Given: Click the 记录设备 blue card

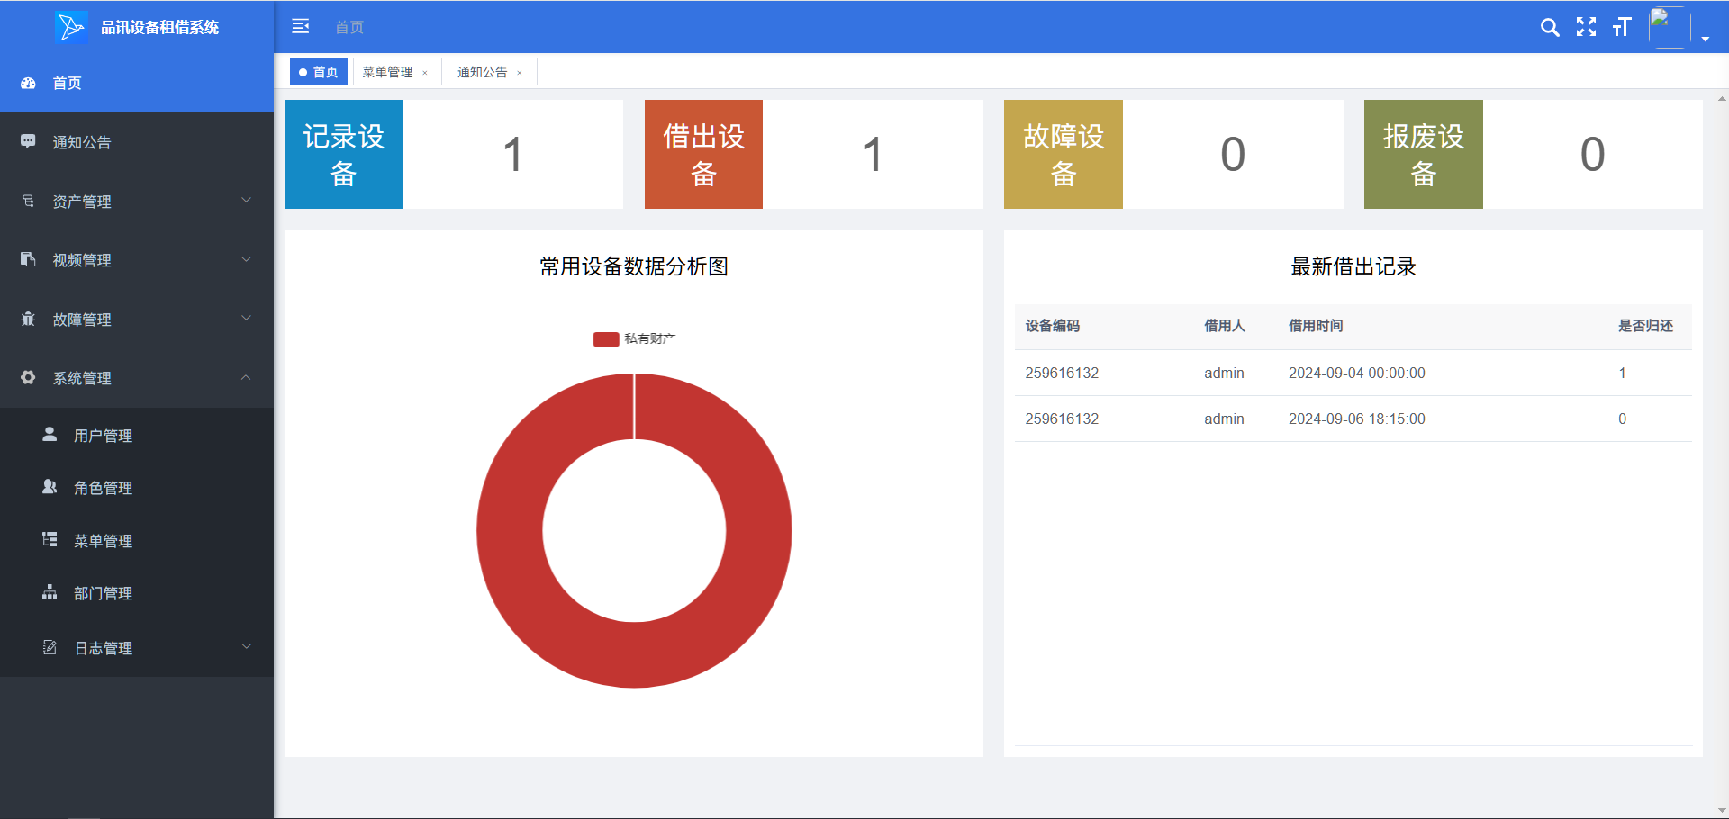Looking at the screenshot, I should 344,154.
